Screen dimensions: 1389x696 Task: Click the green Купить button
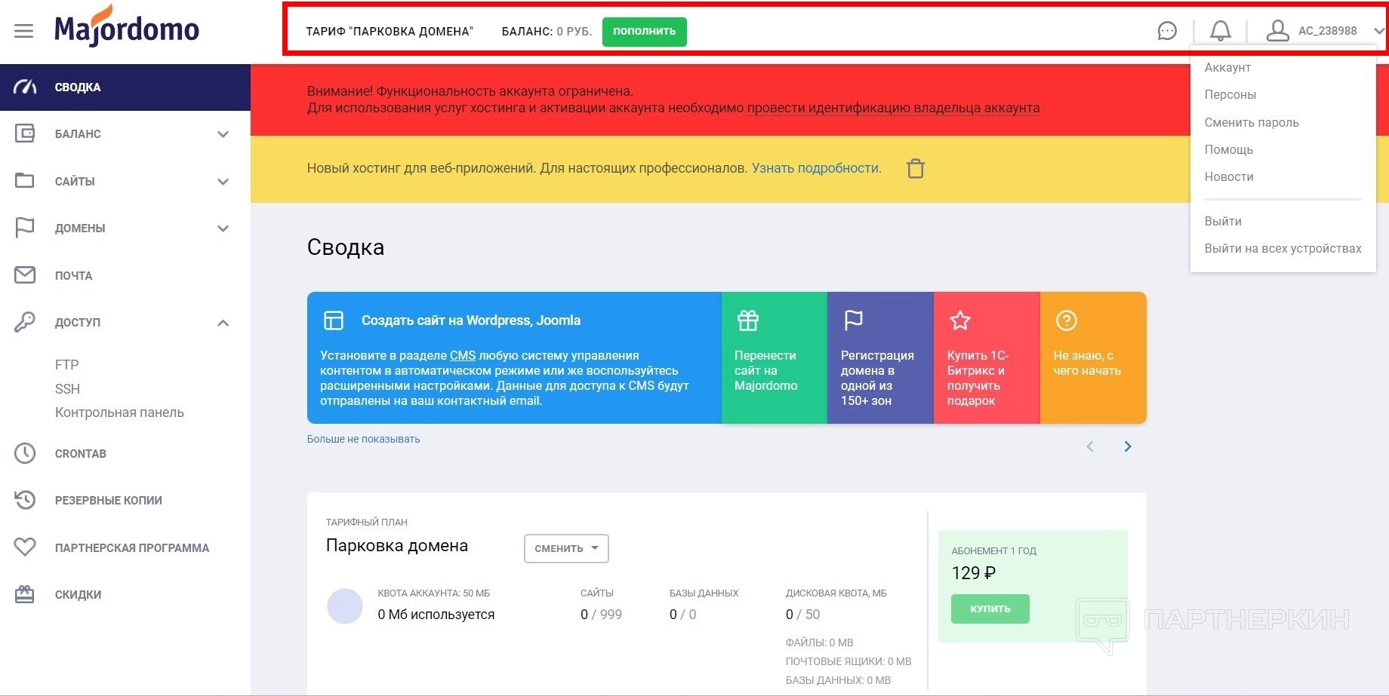[990, 609]
